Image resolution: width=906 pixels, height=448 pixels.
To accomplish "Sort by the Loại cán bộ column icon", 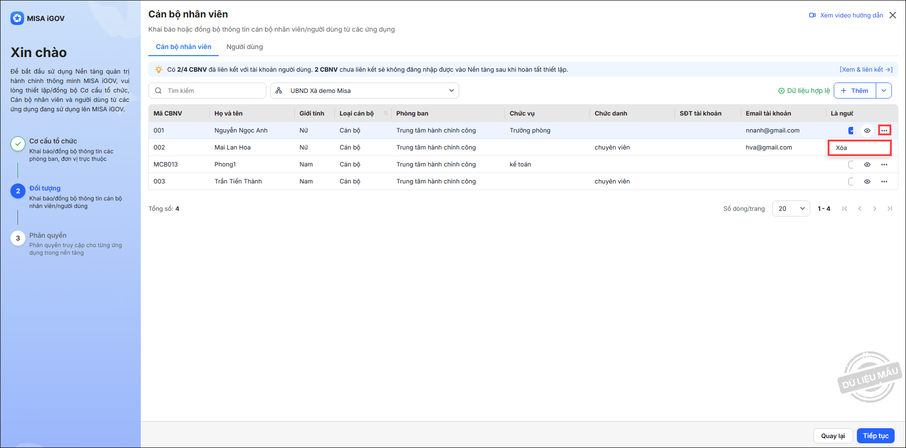I will [x=386, y=113].
